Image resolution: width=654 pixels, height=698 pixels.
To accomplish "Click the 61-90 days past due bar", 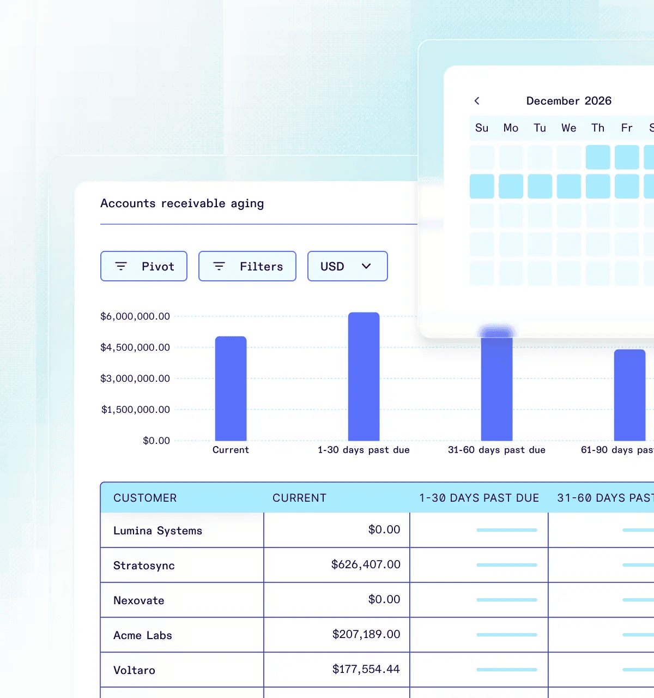I will (629, 395).
